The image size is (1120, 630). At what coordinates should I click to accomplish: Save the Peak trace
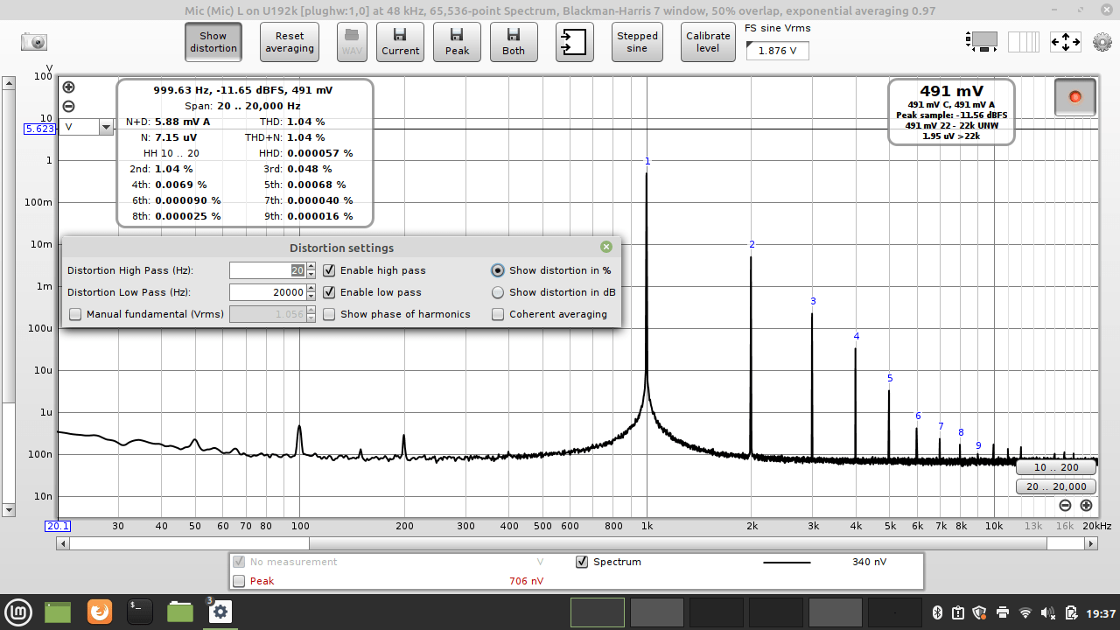coord(457,41)
